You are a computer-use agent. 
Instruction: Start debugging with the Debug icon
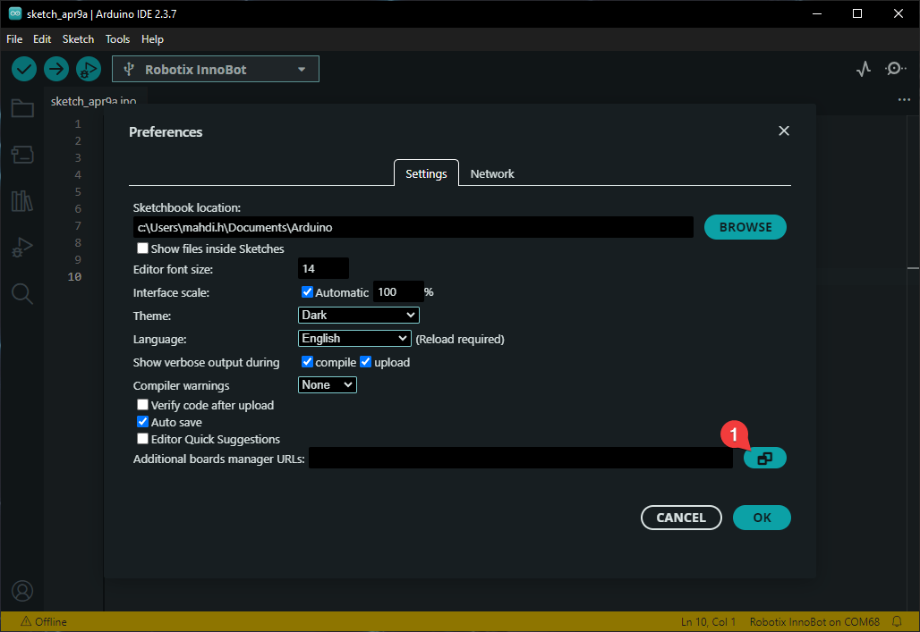[x=89, y=69]
